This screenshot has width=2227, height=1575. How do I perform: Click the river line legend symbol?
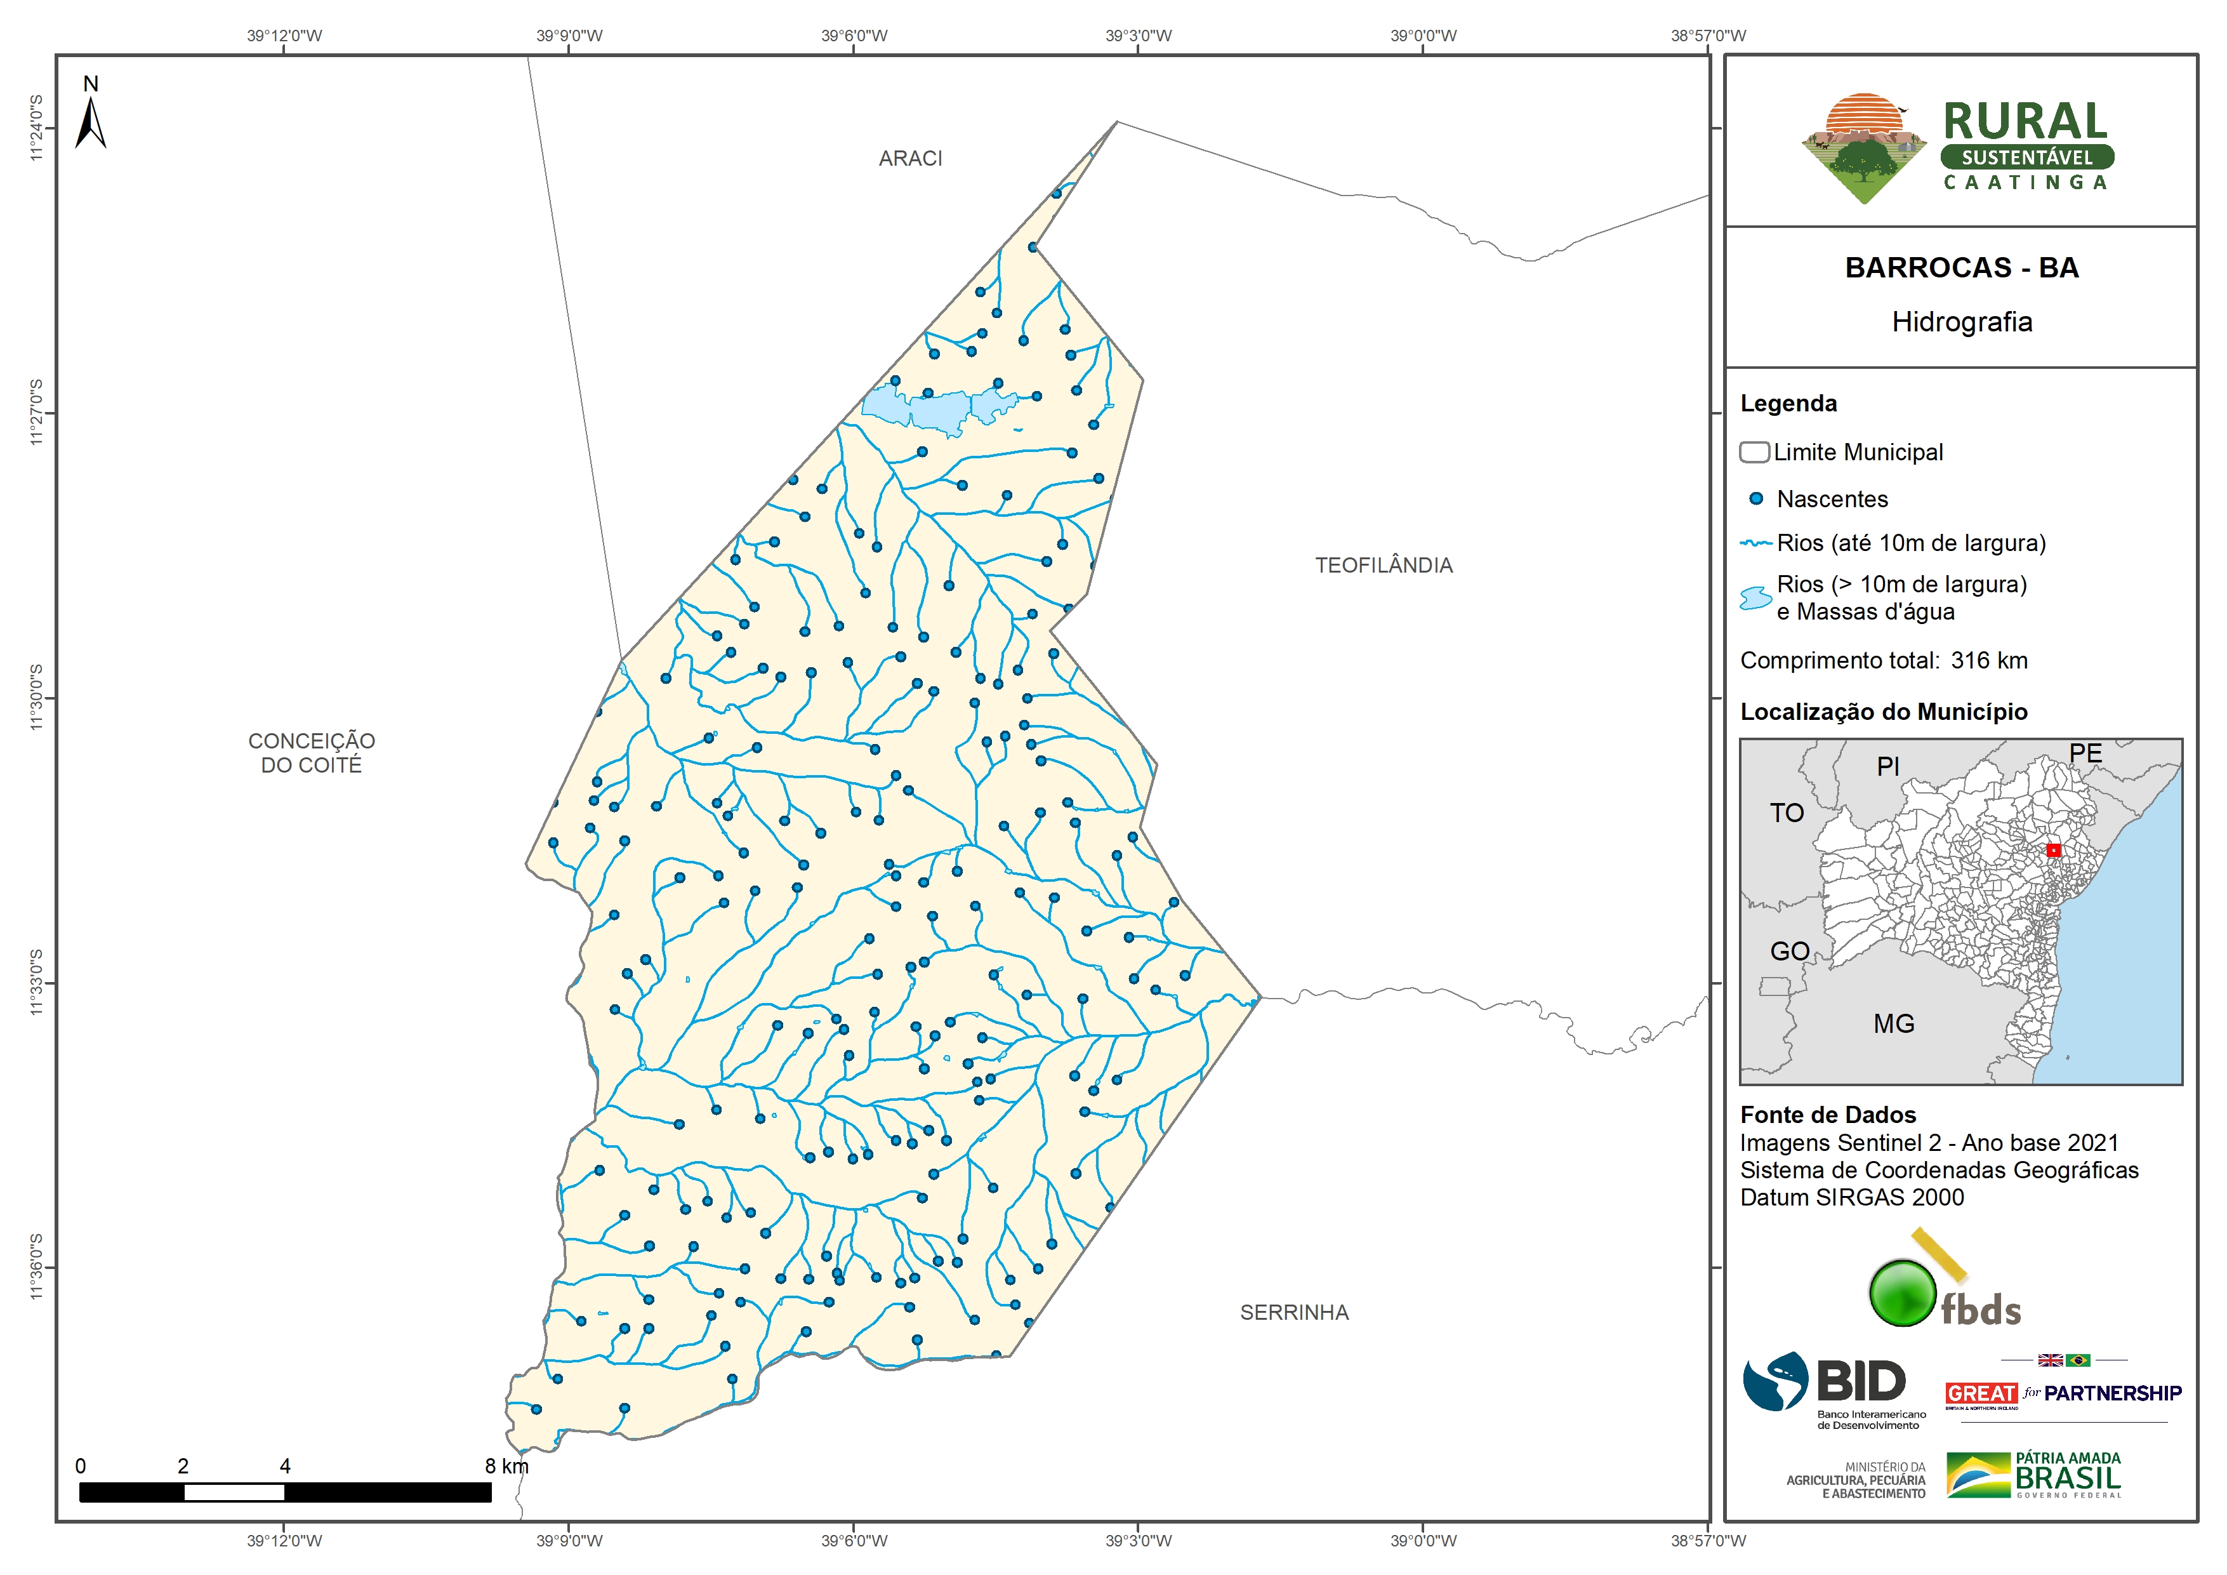pyautogui.click(x=1755, y=543)
